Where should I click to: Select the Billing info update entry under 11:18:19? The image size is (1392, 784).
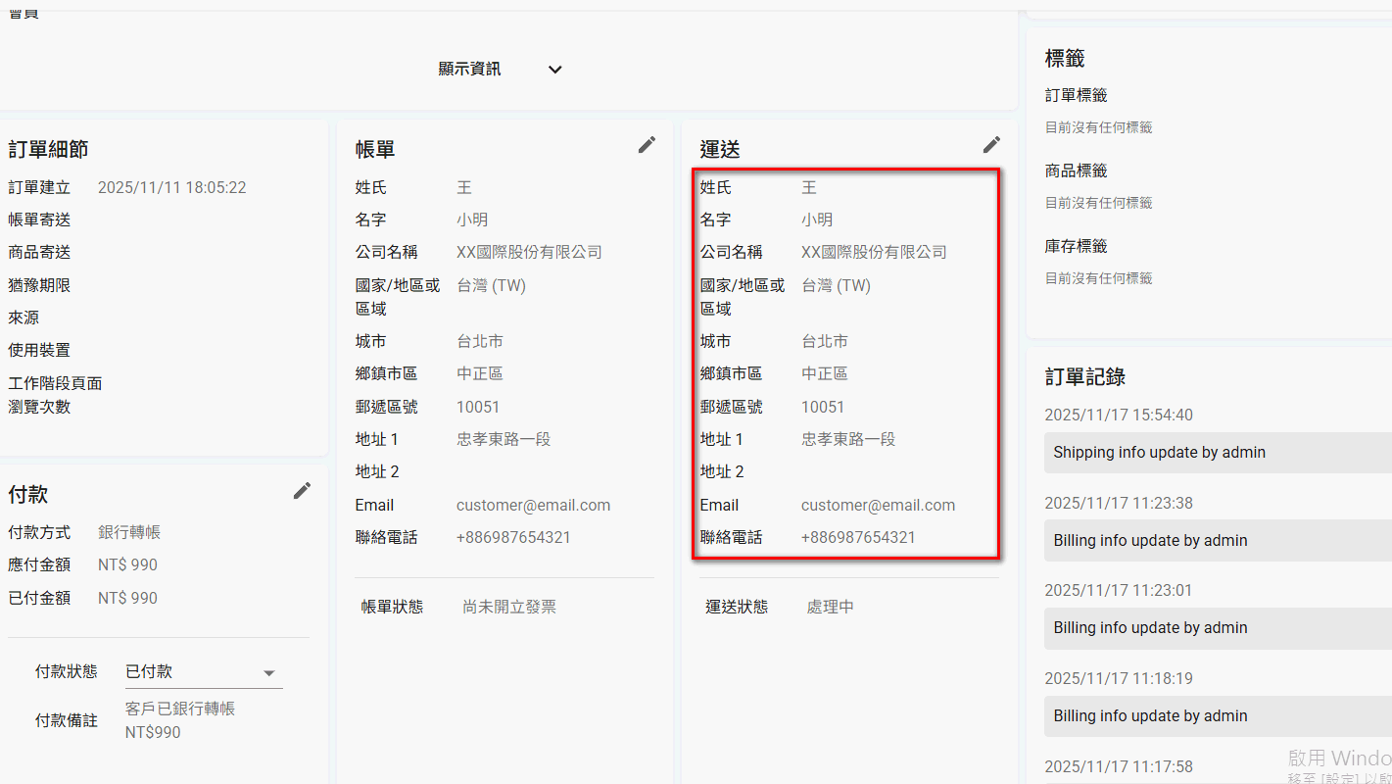point(1218,715)
